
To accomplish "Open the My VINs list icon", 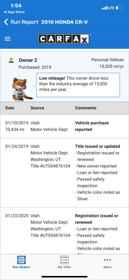I will (x=64, y=260).
